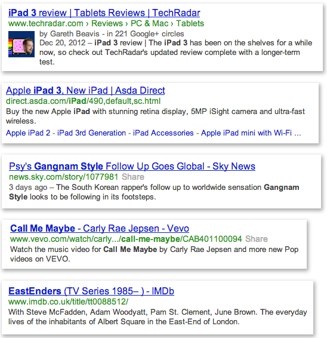Screen dimensions: 327x338
Task: Click Gareth Beavis author thumbnail image
Action: tap(21, 44)
